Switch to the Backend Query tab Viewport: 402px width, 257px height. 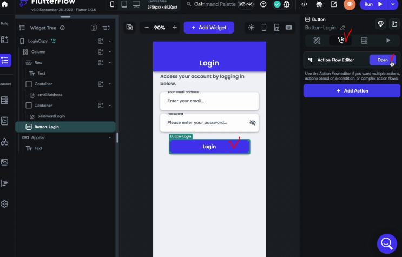coord(364,41)
